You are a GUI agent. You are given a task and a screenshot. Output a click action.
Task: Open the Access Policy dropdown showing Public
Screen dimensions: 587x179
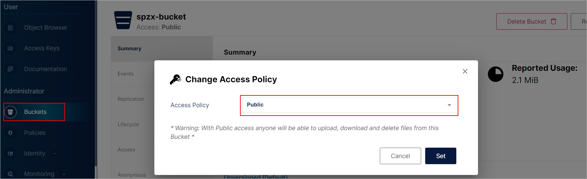tap(349, 105)
